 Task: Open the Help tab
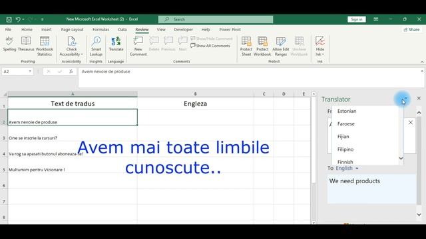point(206,29)
